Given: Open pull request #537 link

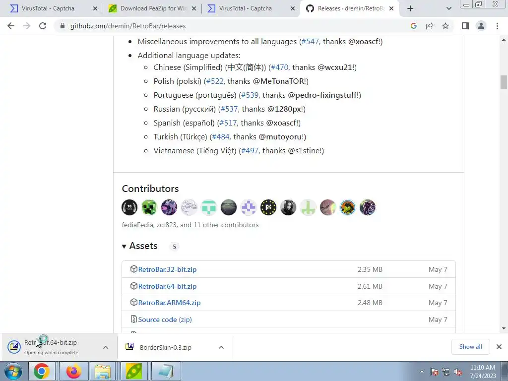Looking at the screenshot, I should 229,109.
